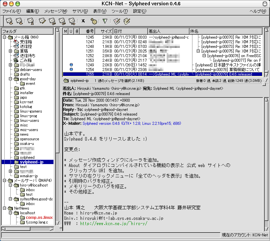Click the Forward message icon in toolbar
Screen dimensions: 270x241
[x=72, y=21]
